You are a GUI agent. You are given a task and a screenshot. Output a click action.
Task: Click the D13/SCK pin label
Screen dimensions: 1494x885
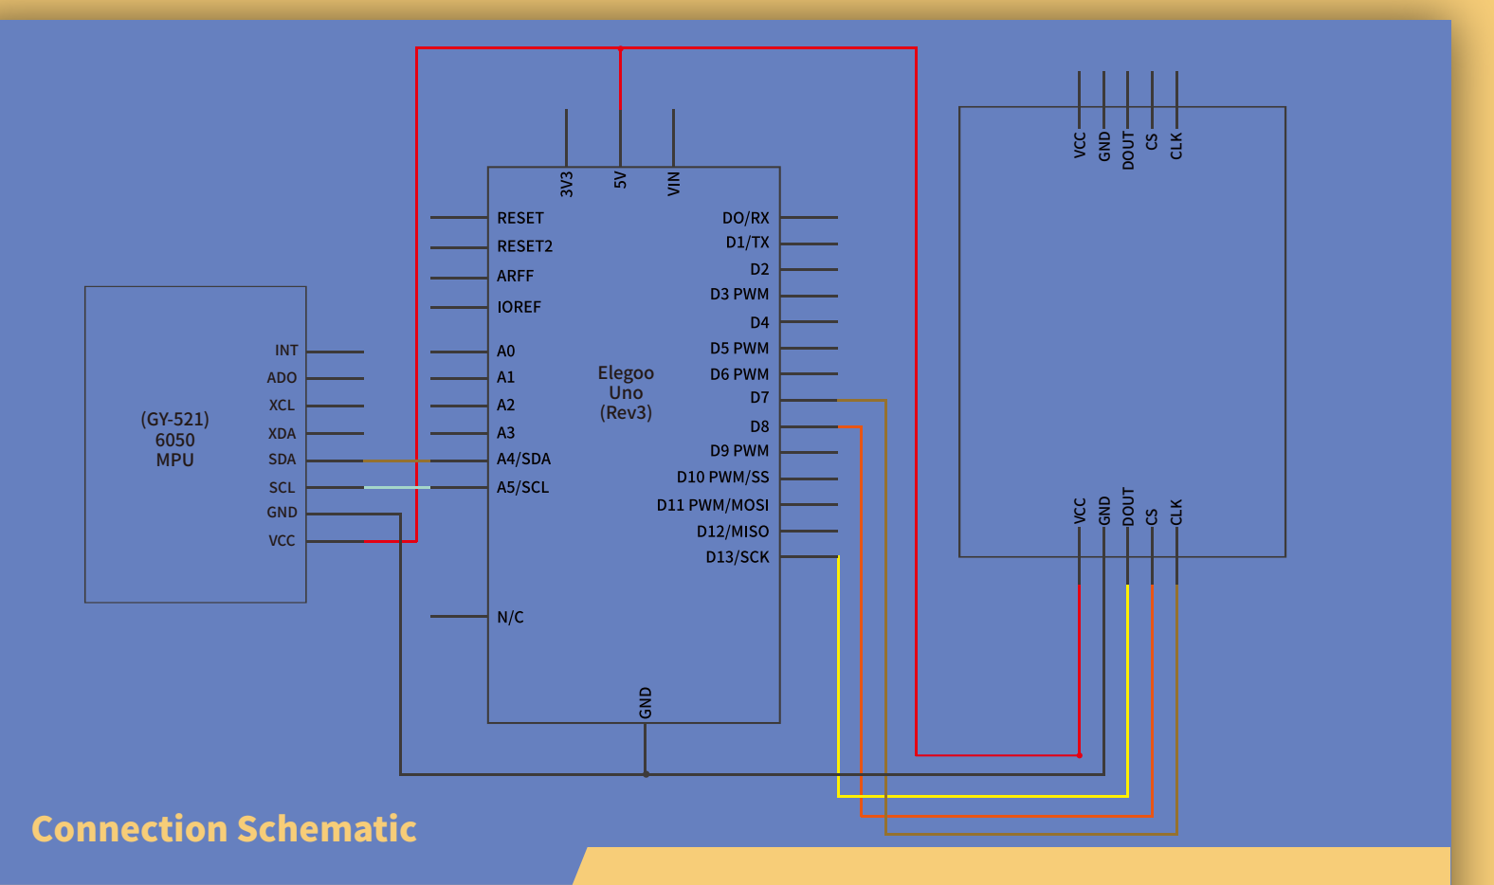pyautogui.click(x=737, y=557)
